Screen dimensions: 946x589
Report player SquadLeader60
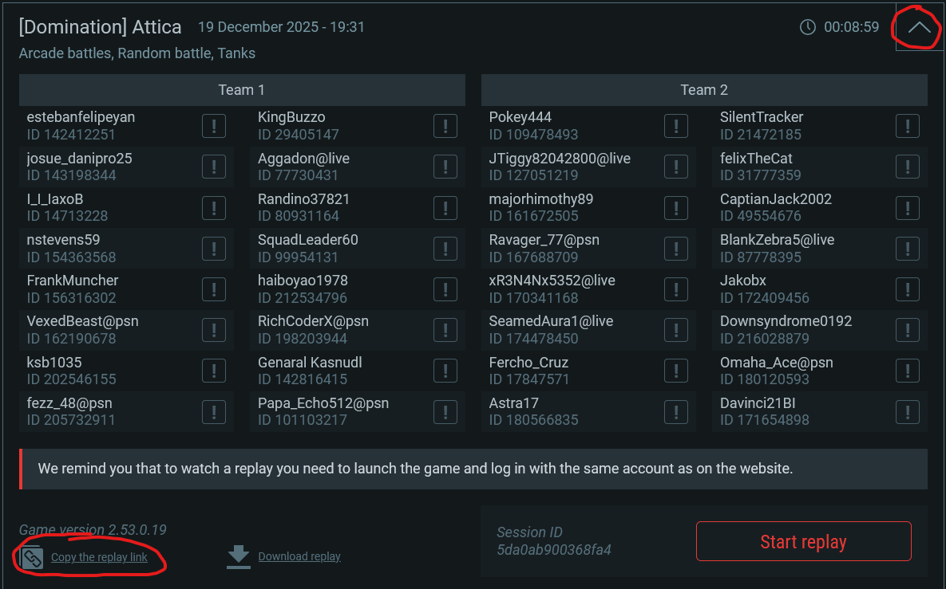pyautogui.click(x=445, y=248)
